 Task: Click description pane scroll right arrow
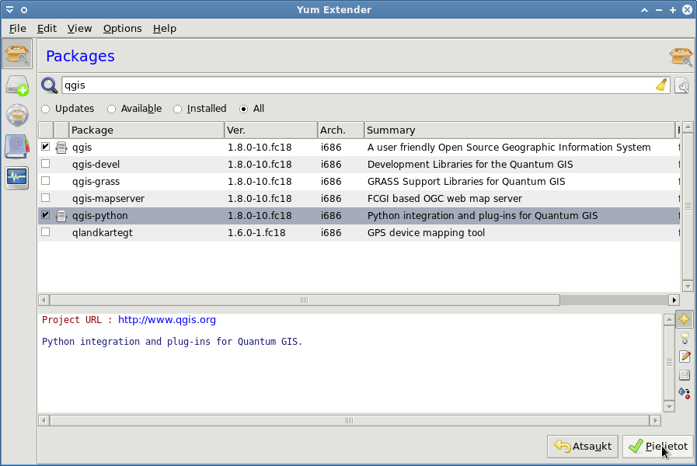[x=655, y=420]
